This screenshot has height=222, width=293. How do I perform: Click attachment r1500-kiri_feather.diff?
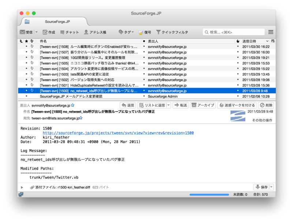[74, 187]
